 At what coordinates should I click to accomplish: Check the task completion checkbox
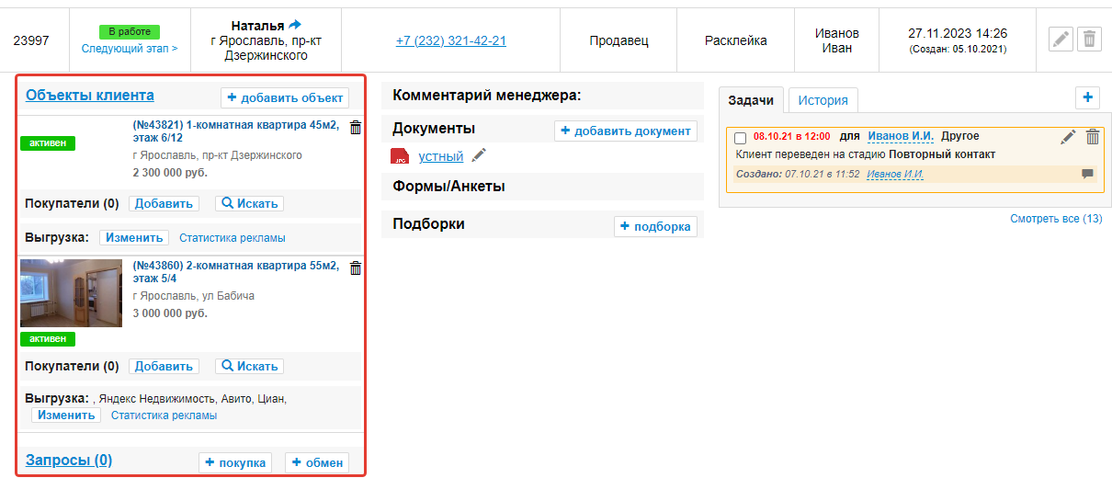741,138
